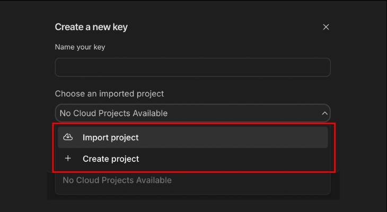Click the selected "No Cloud Projects Available" dropdown text
387x212 pixels.
(x=113, y=113)
